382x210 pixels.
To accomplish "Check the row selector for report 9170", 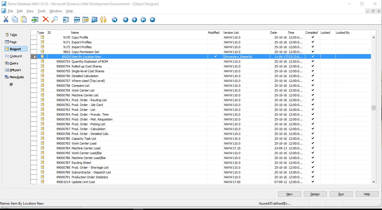I will (34, 37).
